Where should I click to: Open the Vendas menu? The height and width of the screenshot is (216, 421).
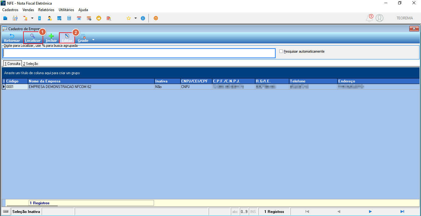pyautogui.click(x=28, y=10)
